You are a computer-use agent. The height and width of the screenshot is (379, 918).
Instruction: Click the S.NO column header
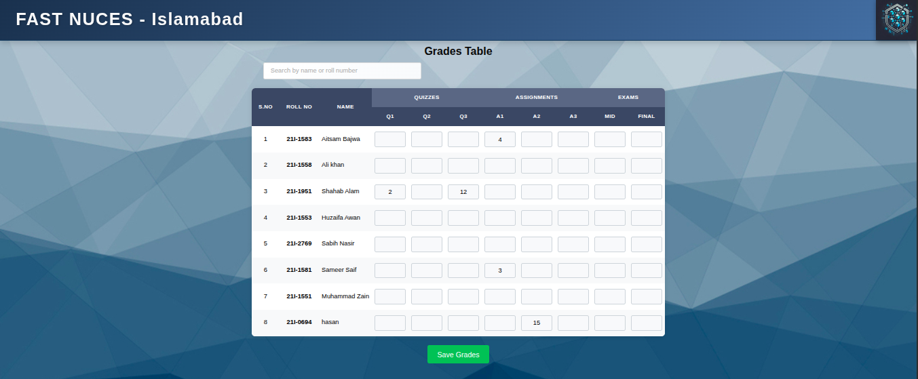point(265,107)
